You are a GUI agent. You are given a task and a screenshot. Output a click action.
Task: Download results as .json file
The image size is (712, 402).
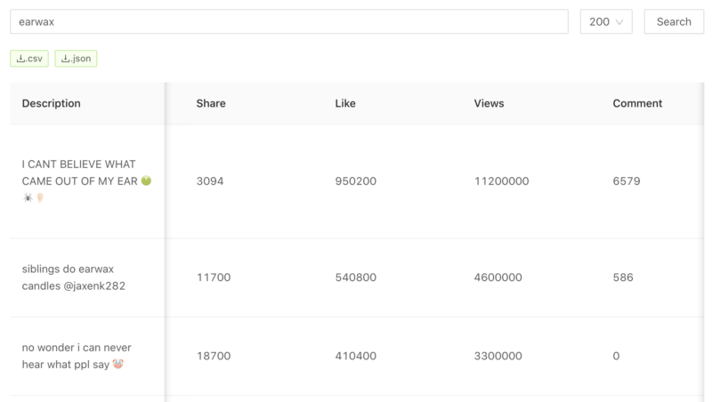76,59
